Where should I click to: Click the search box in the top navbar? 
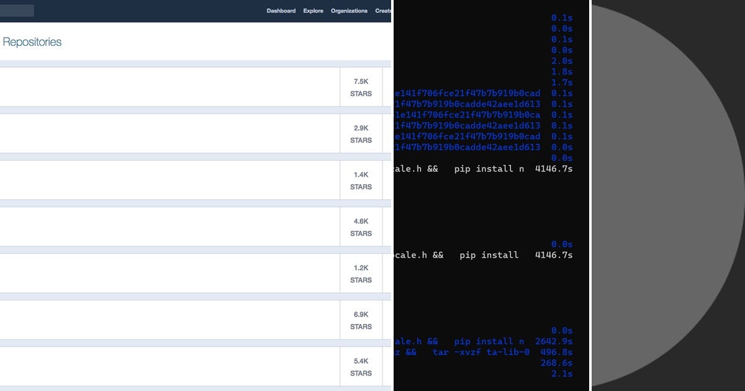pyautogui.click(x=17, y=11)
